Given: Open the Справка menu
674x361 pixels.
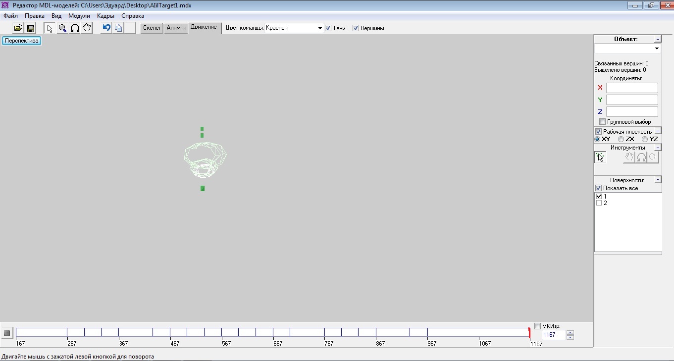Looking at the screenshot, I should coord(133,16).
